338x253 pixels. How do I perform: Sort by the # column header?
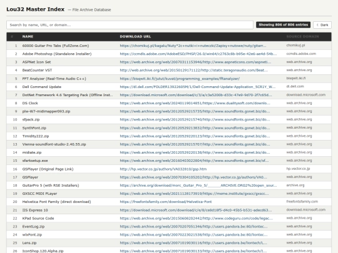click(x=12, y=37)
